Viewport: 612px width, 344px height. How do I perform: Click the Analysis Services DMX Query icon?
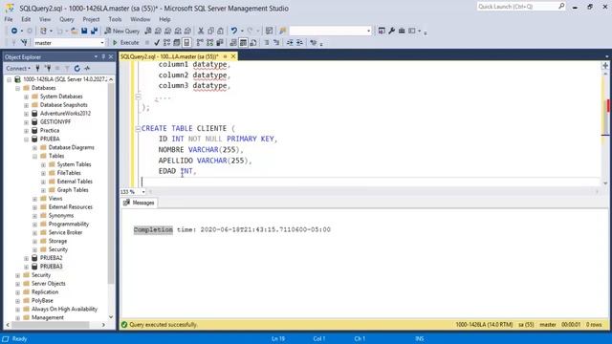[x=168, y=31]
